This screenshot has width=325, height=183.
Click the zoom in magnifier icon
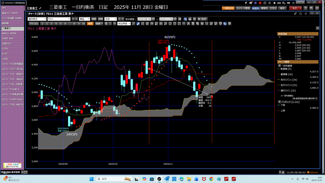106,24
